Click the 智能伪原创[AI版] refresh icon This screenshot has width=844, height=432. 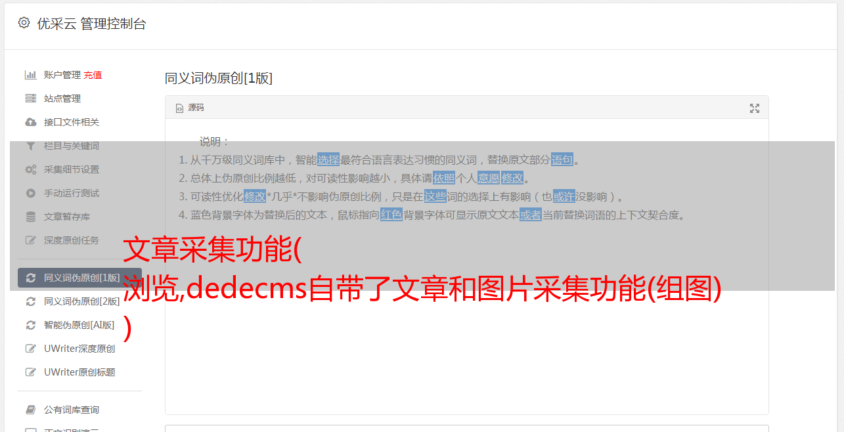tap(30, 325)
